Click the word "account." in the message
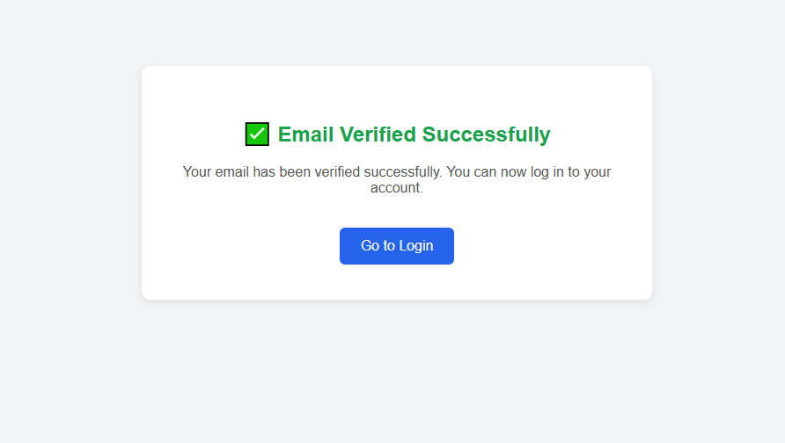The image size is (785, 443). pyautogui.click(x=397, y=188)
